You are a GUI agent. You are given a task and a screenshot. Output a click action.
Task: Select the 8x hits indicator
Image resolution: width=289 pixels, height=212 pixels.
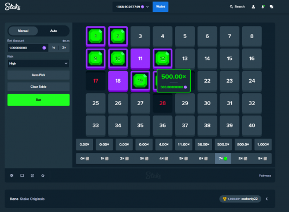click(x=243, y=158)
